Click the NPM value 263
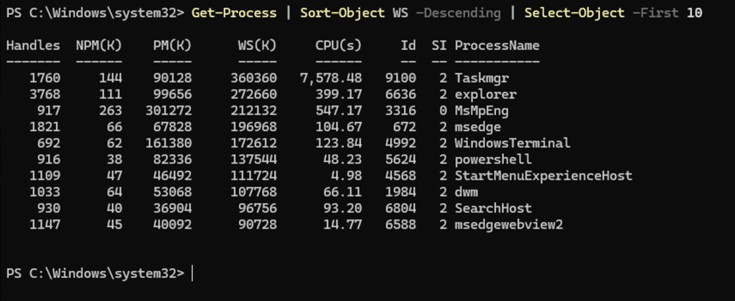735x301 pixels. (111, 111)
